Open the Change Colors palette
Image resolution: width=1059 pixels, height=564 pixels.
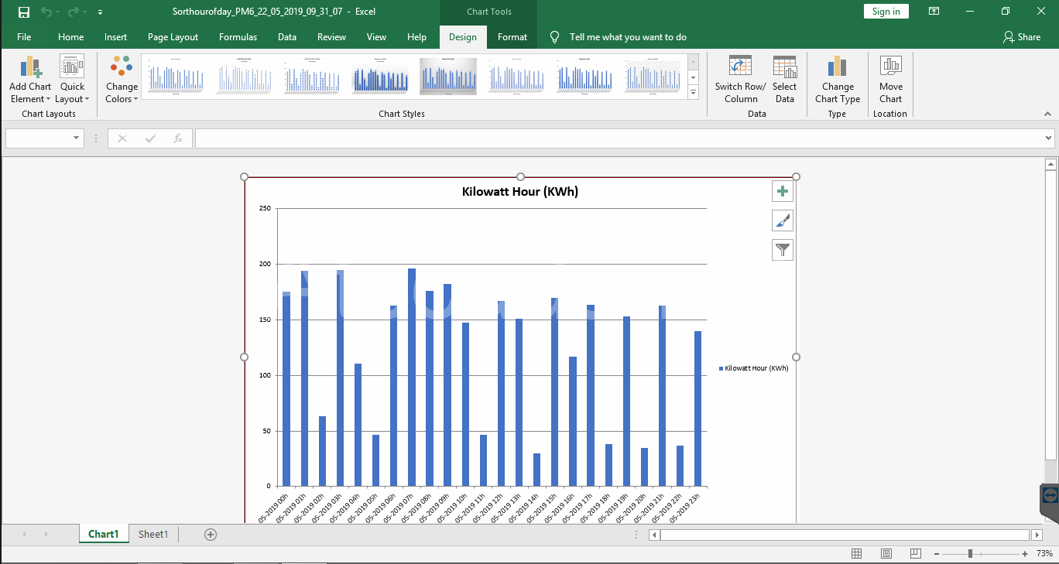(122, 80)
